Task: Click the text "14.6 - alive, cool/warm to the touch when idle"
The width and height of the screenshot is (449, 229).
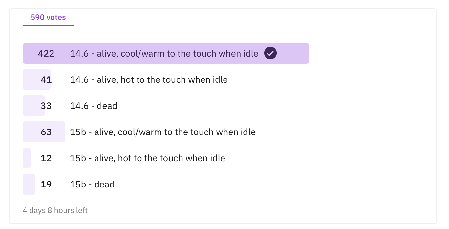Action: (164, 53)
